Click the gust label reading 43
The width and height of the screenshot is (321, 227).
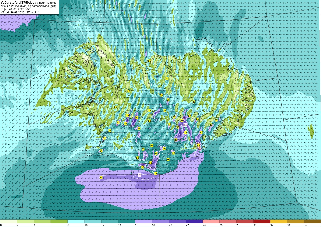(x=198, y=145)
